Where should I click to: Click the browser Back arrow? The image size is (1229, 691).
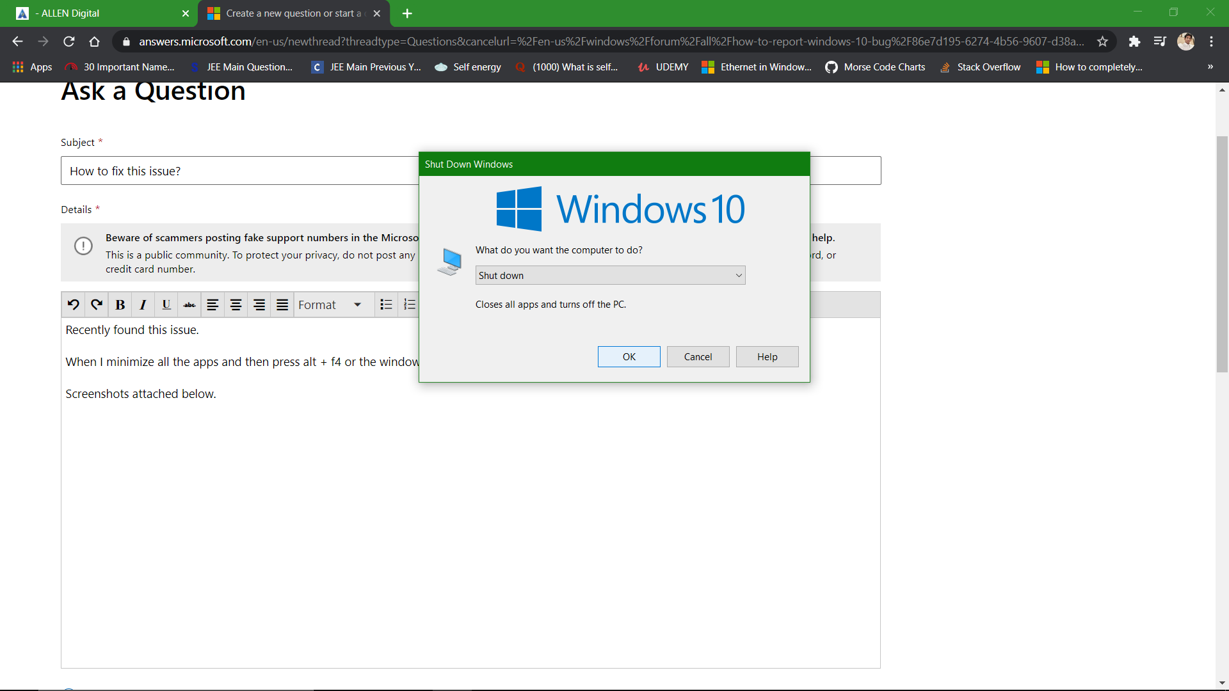[x=17, y=42]
